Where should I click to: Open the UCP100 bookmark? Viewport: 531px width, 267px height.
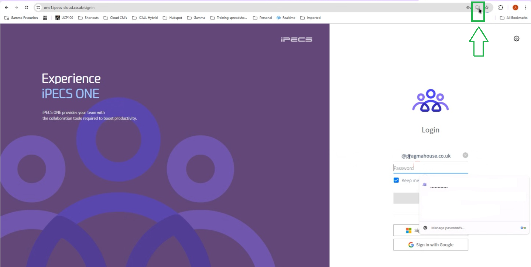point(64,18)
